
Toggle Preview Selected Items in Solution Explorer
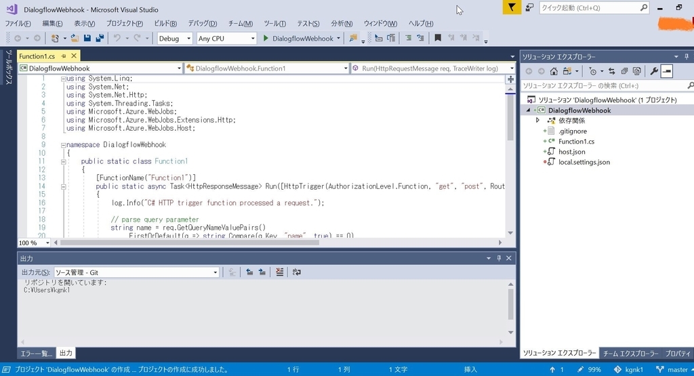[x=667, y=71]
